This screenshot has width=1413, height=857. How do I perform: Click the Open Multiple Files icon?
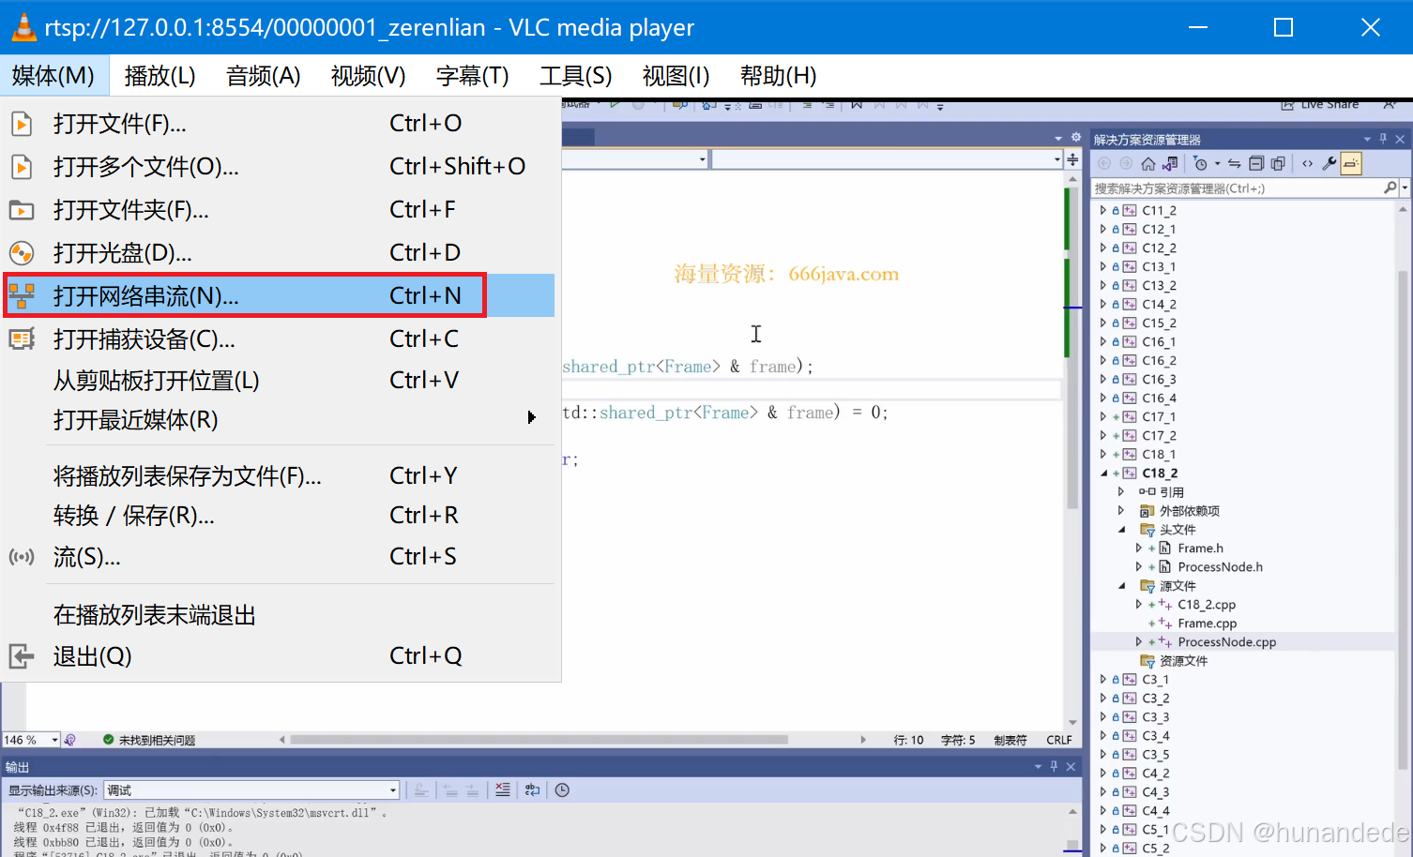coord(22,167)
